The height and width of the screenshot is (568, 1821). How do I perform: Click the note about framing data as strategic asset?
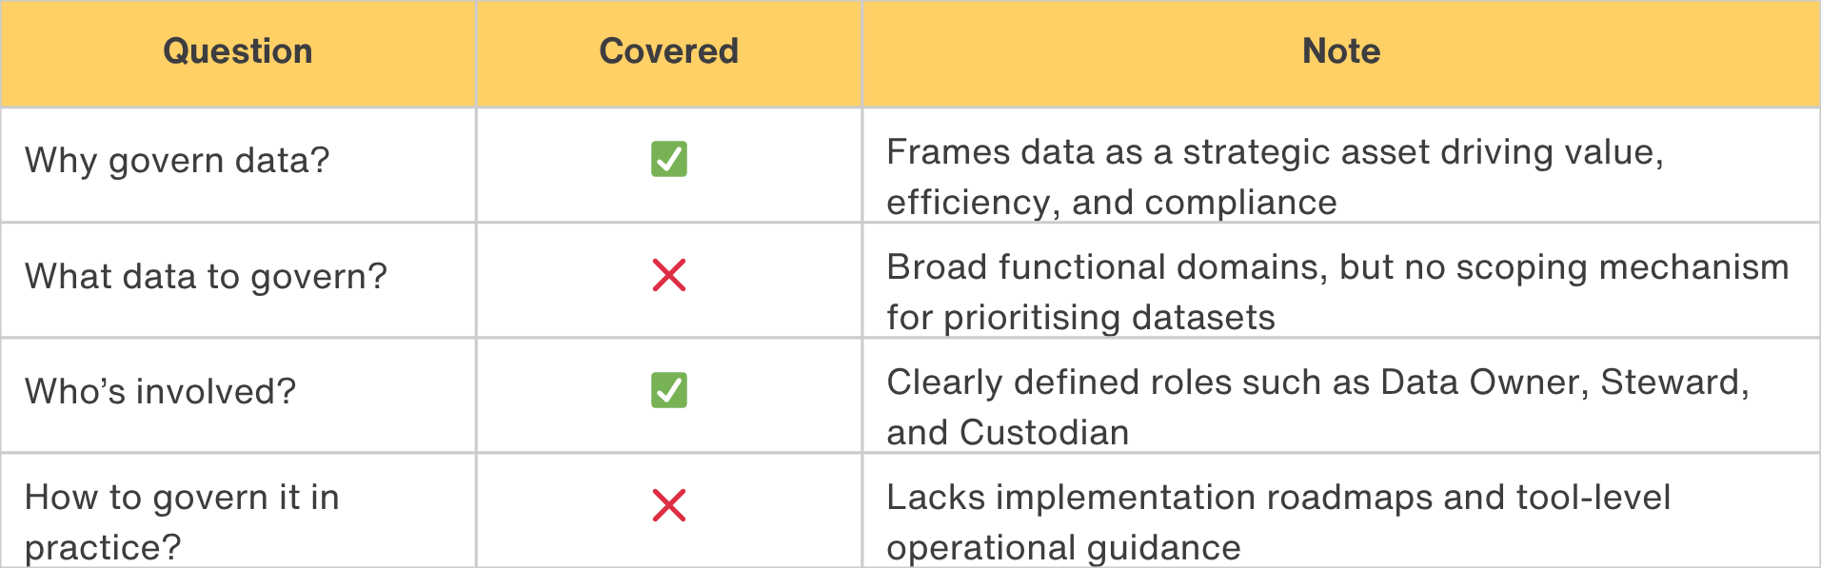pyautogui.click(x=1274, y=177)
